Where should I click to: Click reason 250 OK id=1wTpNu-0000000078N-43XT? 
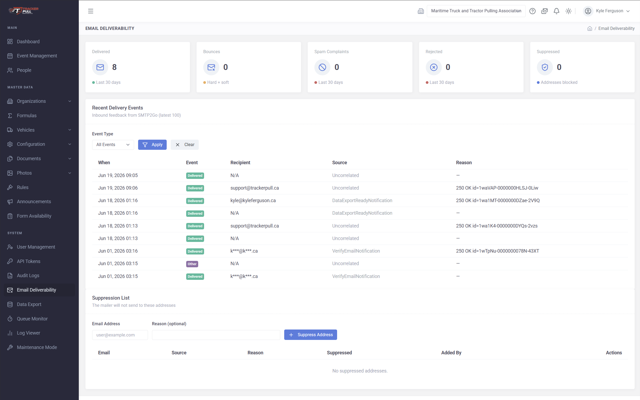497,251
